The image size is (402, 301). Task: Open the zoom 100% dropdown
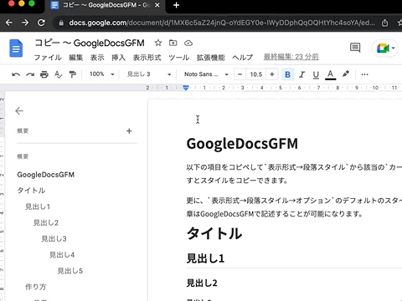[x=101, y=74]
